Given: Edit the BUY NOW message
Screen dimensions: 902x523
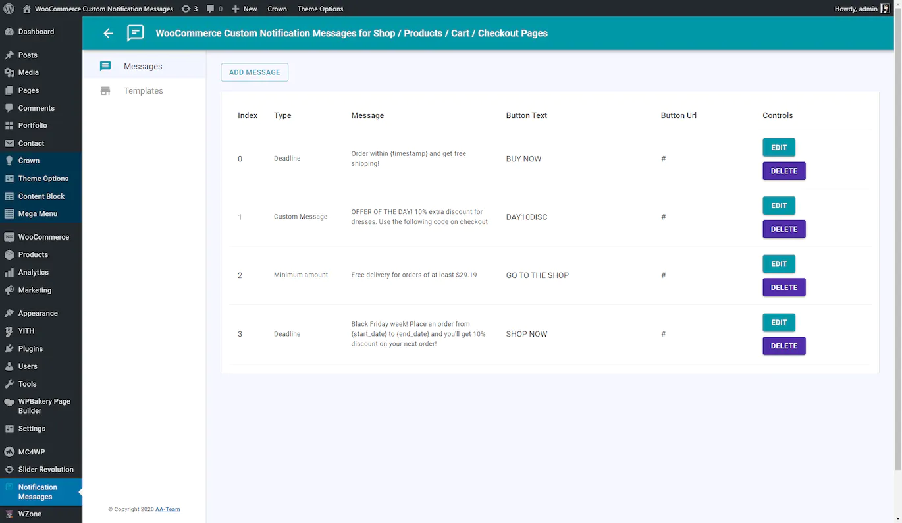Looking at the screenshot, I should click(x=779, y=148).
